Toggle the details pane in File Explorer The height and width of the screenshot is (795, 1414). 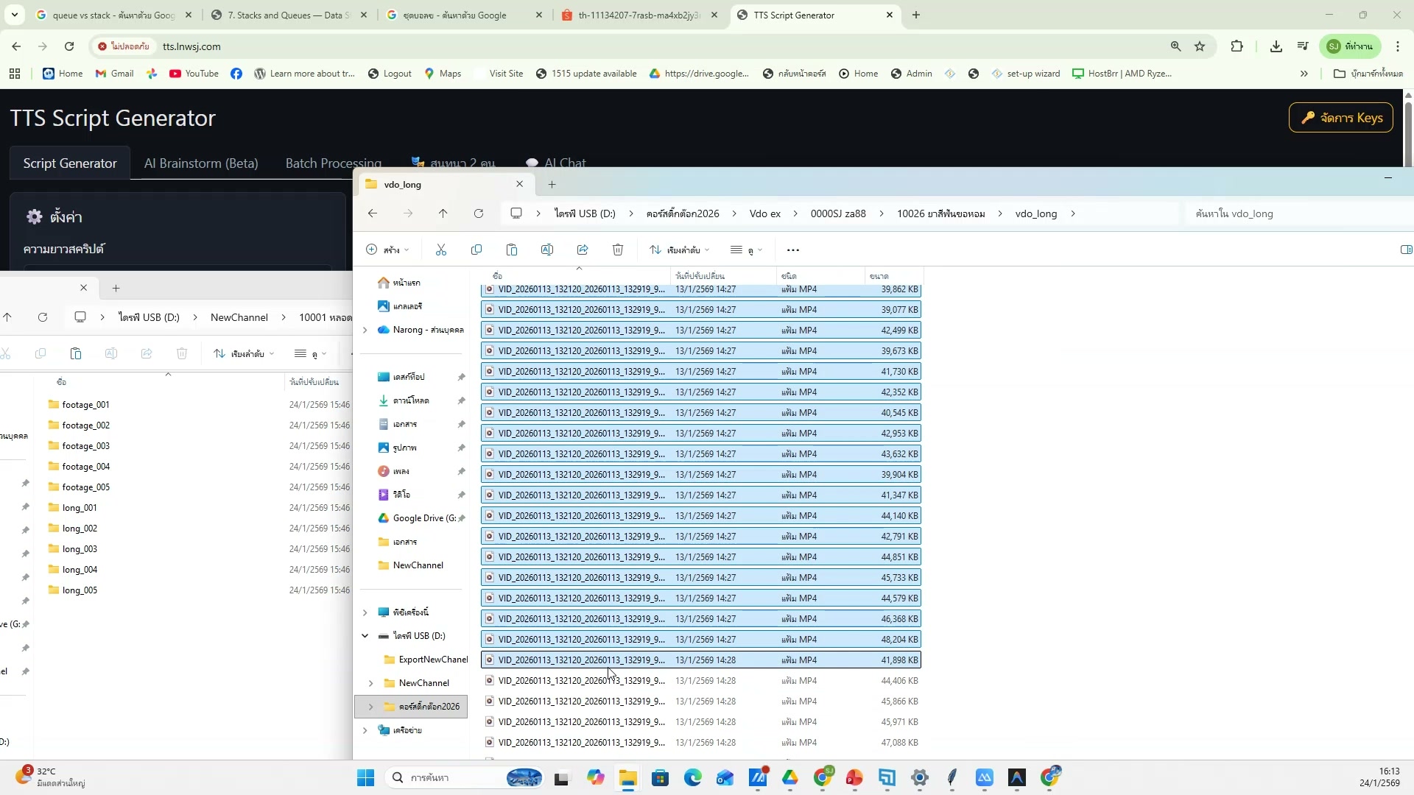(x=1407, y=250)
